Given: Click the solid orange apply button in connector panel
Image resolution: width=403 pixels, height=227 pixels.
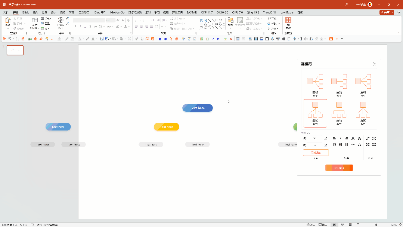Looking at the screenshot, I should pyautogui.click(x=339, y=168).
